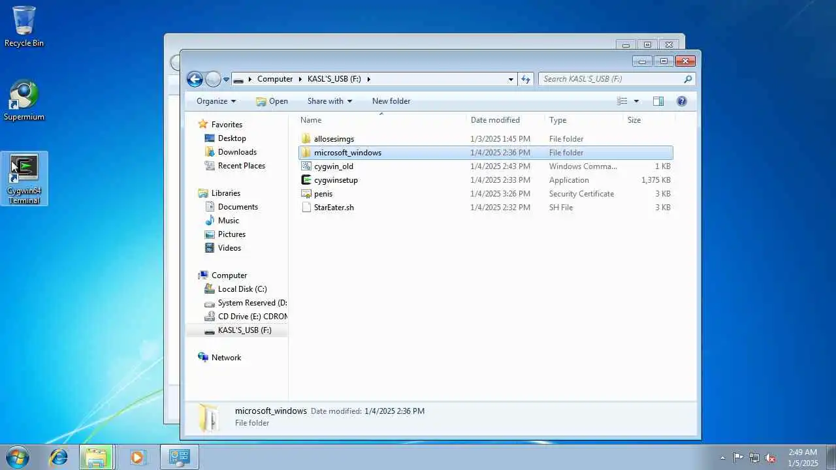The image size is (836, 470).
Task: Go to Desktop in Favorites
Action: [232, 138]
